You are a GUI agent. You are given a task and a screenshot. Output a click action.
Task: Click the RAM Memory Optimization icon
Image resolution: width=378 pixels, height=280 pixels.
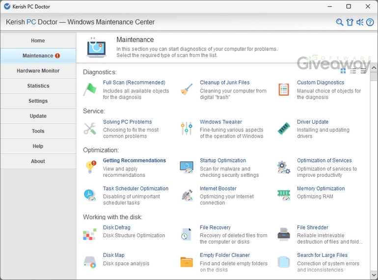tap(284, 195)
